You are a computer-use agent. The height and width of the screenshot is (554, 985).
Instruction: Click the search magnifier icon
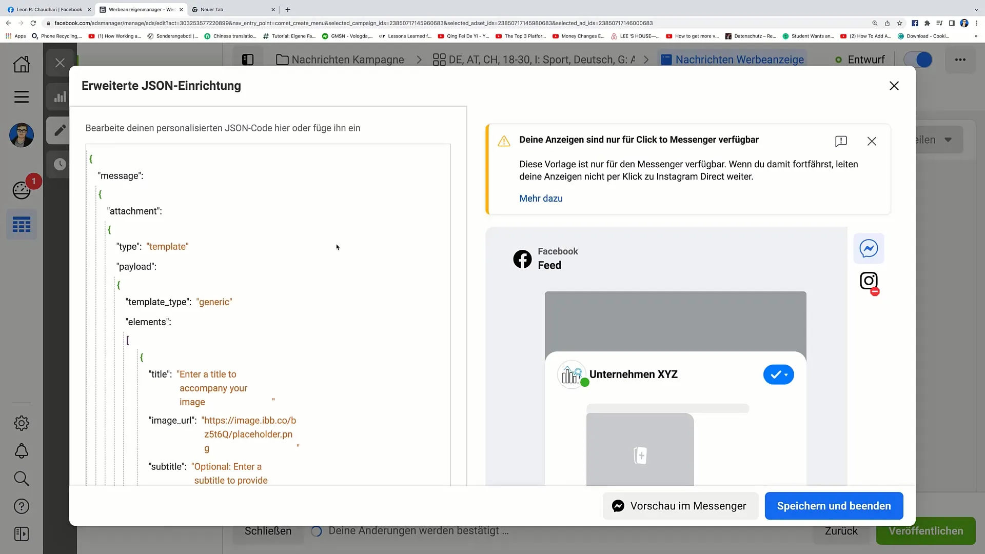tap(21, 478)
